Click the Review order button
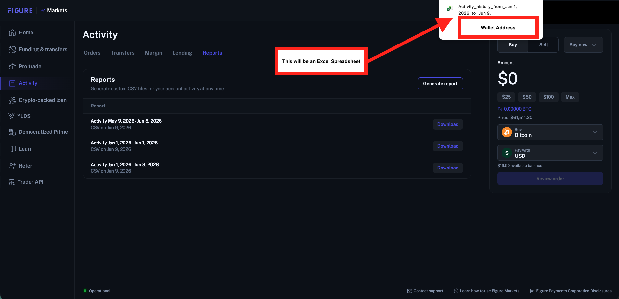619x299 pixels. click(550, 179)
